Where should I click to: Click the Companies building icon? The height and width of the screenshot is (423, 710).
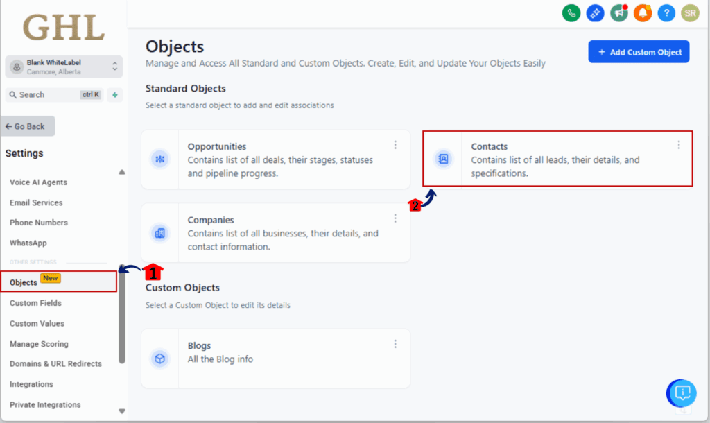(x=160, y=233)
